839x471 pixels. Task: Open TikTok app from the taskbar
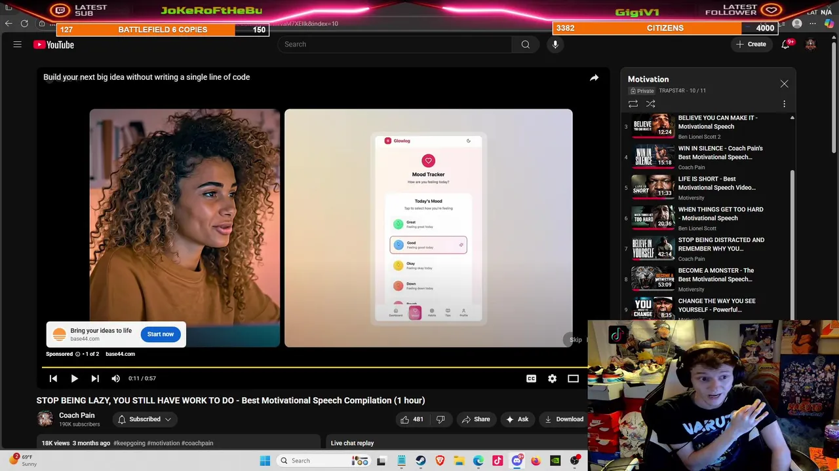tap(498, 461)
